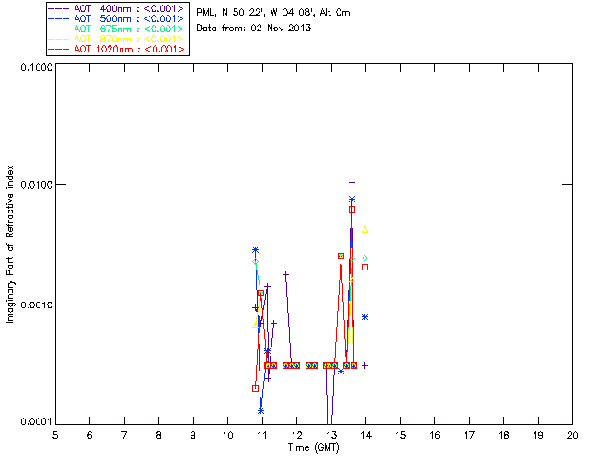This screenshot has width=589, height=471.
Task: Click the 0.0001 y-axis tick label
Action: [x=36, y=422]
